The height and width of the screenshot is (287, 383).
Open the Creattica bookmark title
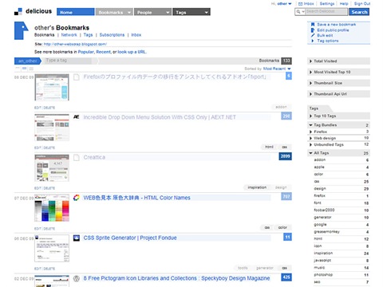pyautogui.click(x=94, y=157)
